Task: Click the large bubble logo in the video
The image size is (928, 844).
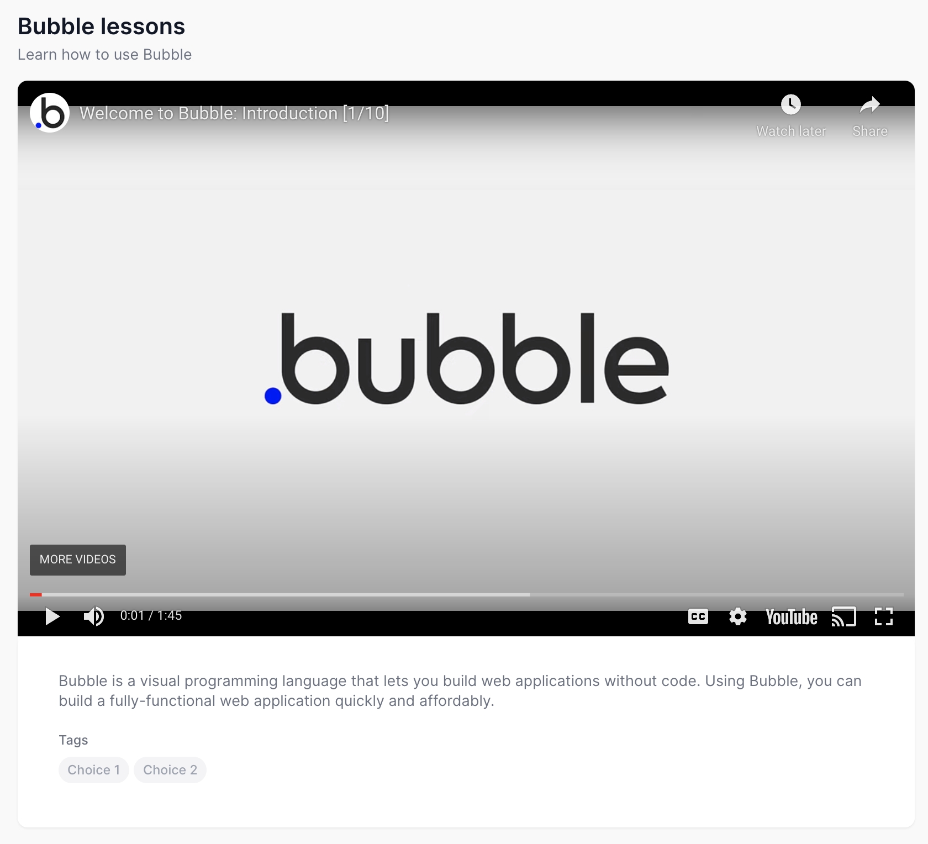Action: tap(466, 359)
